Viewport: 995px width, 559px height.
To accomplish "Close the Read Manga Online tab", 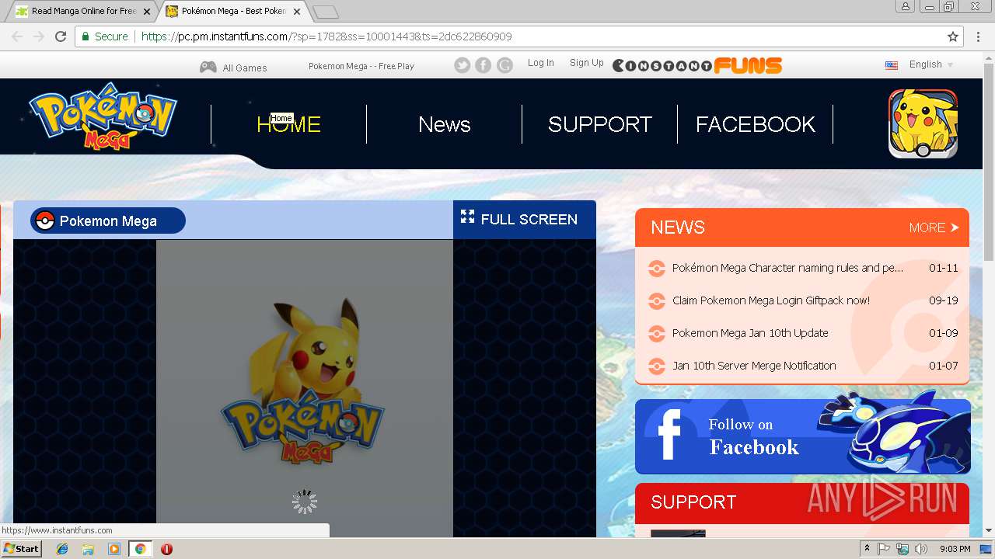I will (147, 12).
